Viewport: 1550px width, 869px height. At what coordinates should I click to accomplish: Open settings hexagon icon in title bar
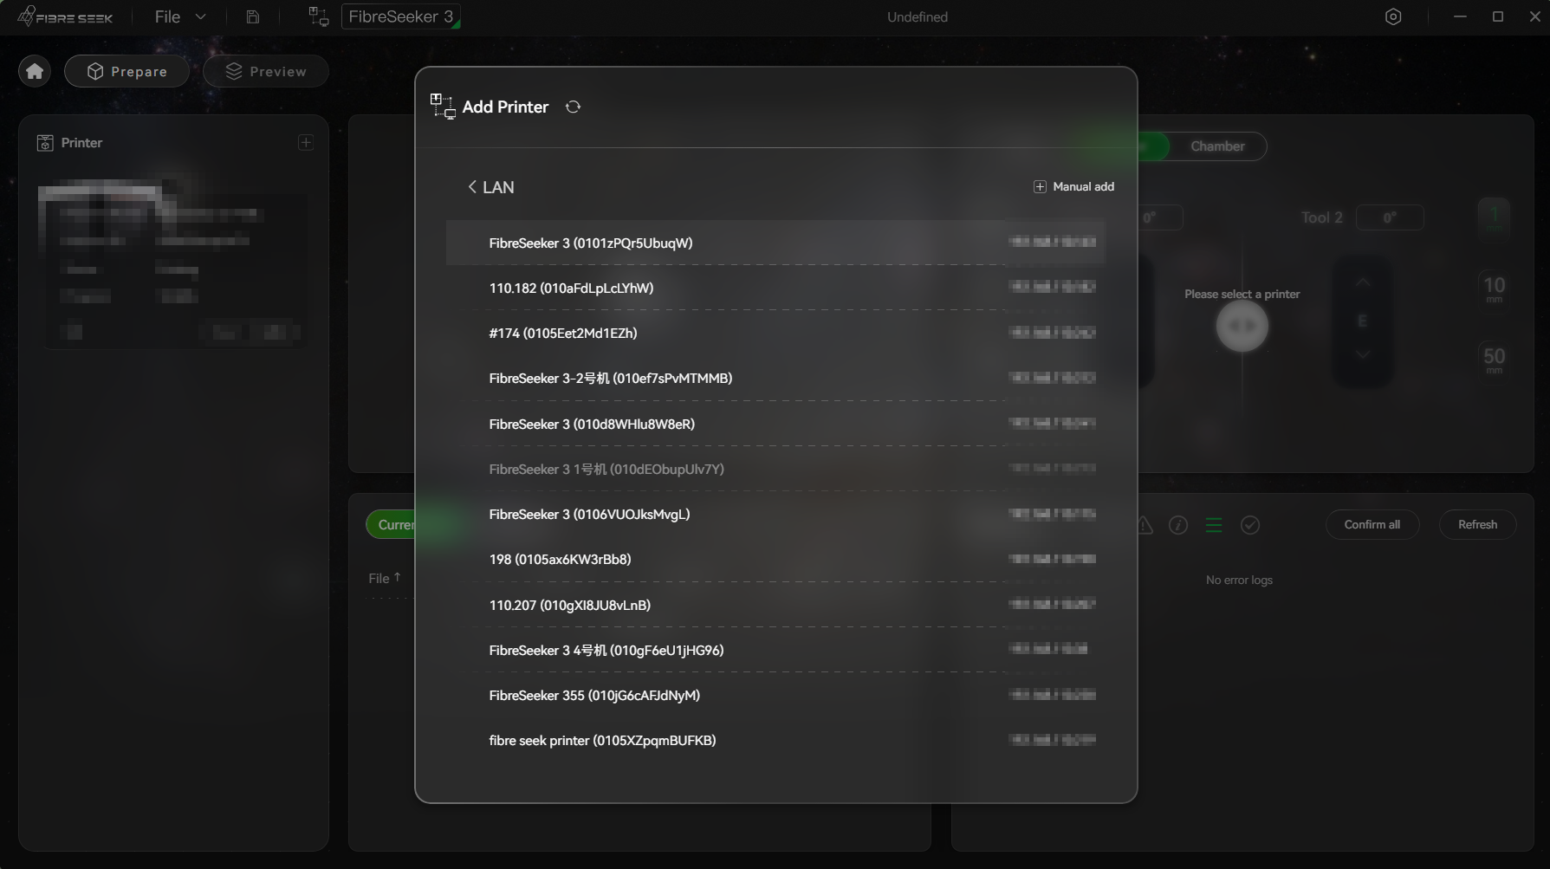pyautogui.click(x=1393, y=16)
